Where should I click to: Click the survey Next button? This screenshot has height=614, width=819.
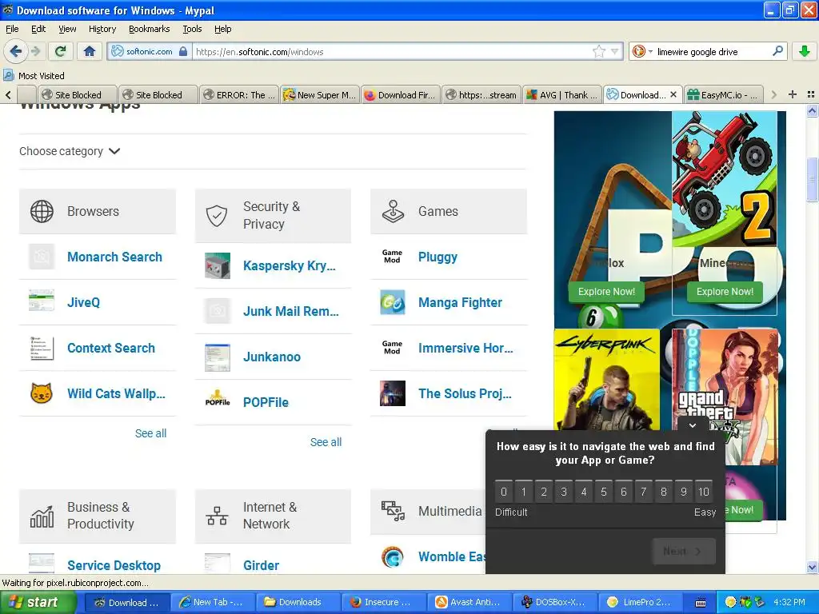684,552
